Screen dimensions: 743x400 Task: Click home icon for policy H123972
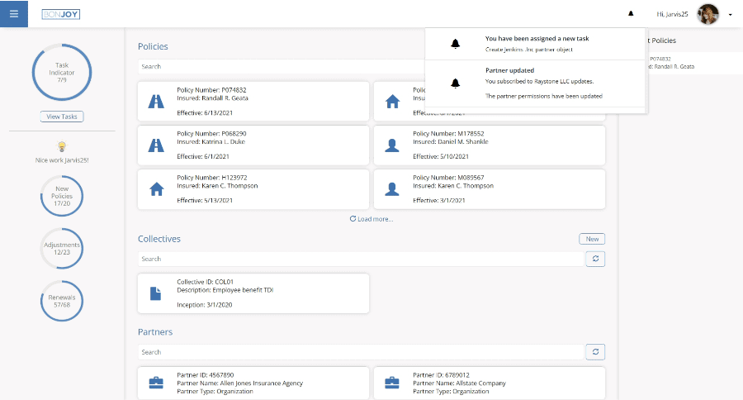click(156, 189)
